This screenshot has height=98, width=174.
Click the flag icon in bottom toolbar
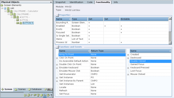32,95
